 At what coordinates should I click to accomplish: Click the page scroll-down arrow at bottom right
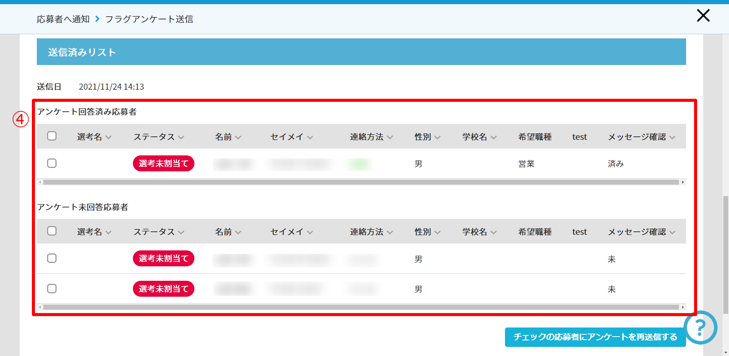(x=726, y=352)
